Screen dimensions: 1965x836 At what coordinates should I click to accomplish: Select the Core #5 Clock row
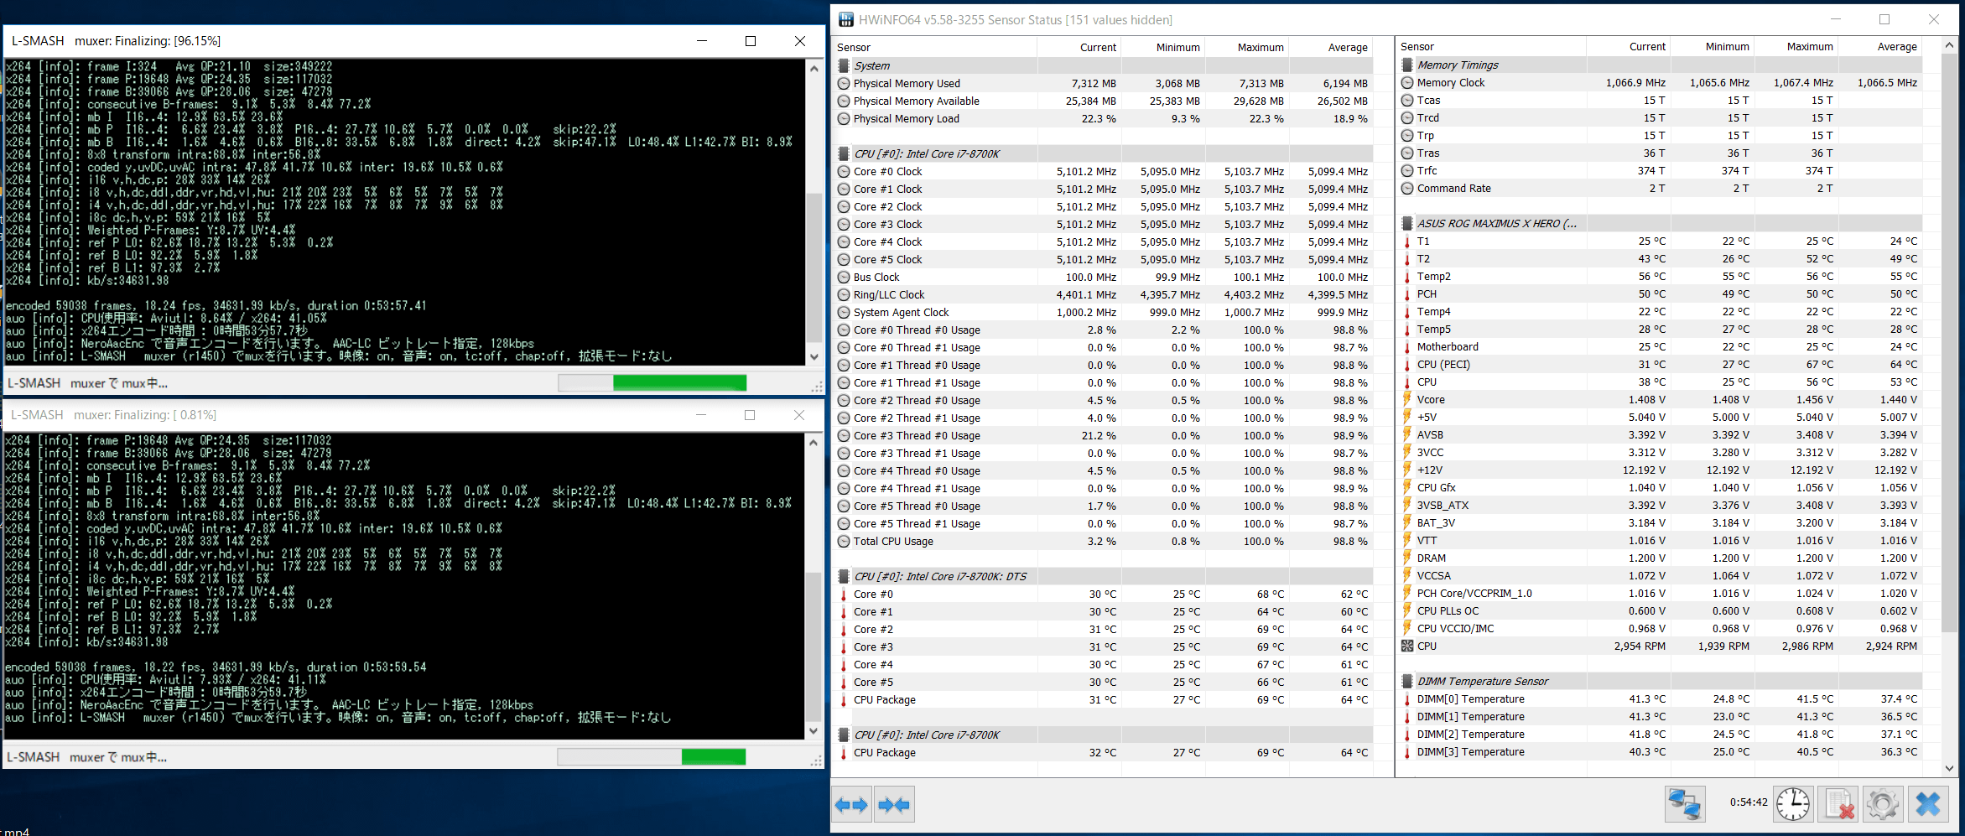1104,259
